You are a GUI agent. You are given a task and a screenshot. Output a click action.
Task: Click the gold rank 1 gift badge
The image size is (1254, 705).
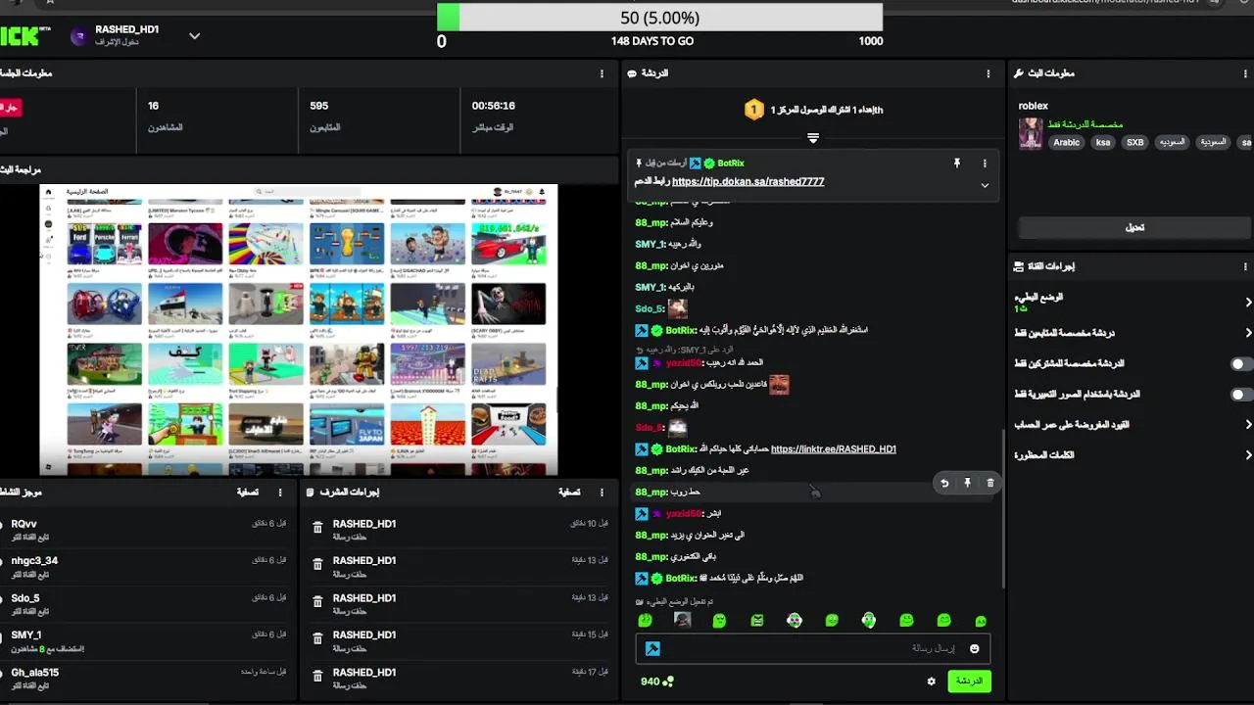(x=753, y=110)
